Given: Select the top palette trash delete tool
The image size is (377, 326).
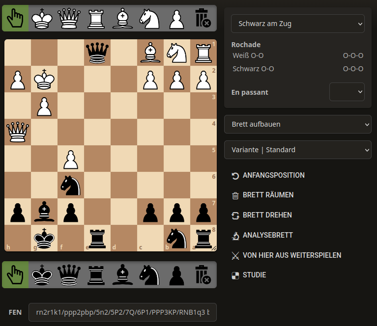Looking at the screenshot, I should (203, 18).
